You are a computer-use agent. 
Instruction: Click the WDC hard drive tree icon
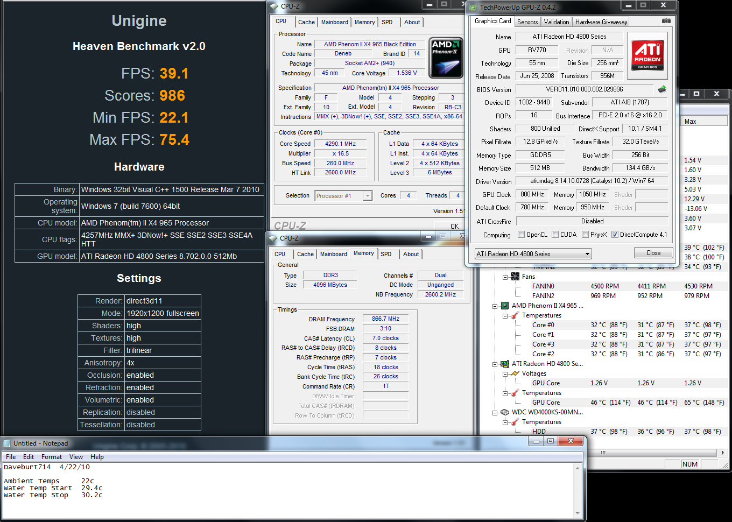[505, 412]
